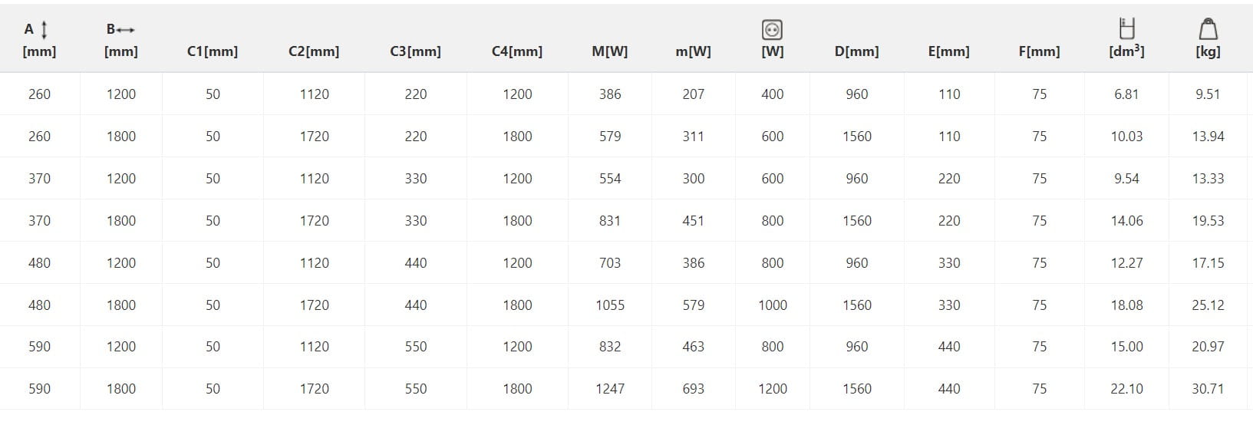This screenshot has height=425, width=1253.
Task: Click the 1055 value in M[W] column
Action: point(609,305)
